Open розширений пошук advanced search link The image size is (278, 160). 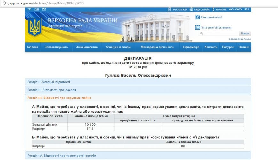coord(240,39)
